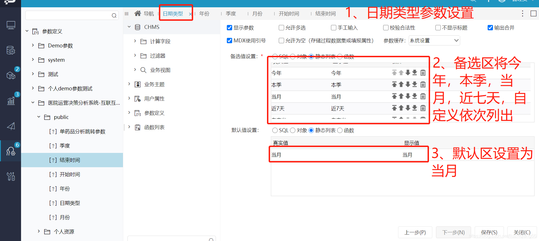The image size is (539, 241).
Task: Expand the 过滤器 folder
Action: tap(135, 55)
